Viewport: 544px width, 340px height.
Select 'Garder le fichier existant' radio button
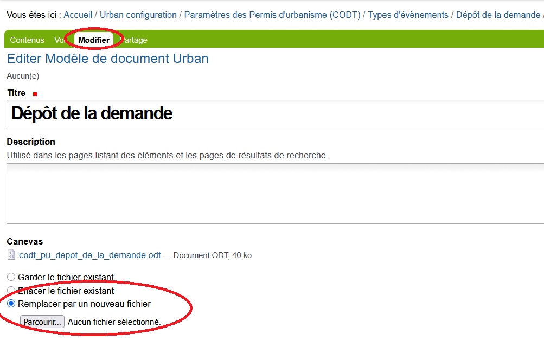[11, 277]
